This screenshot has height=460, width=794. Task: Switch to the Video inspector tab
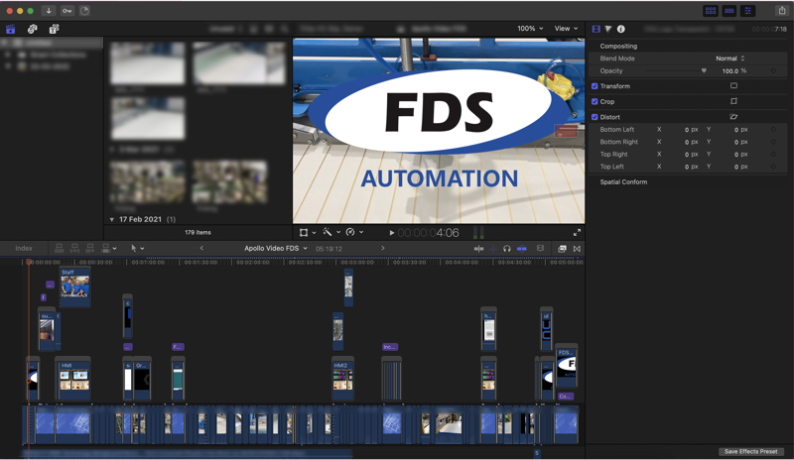(x=596, y=29)
